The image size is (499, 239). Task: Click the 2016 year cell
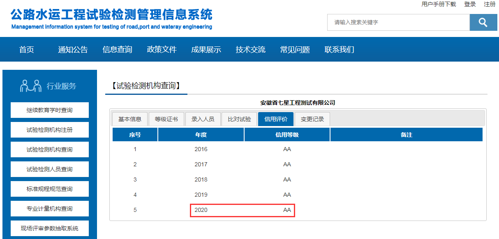pyautogui.click(x=201, y=149)
